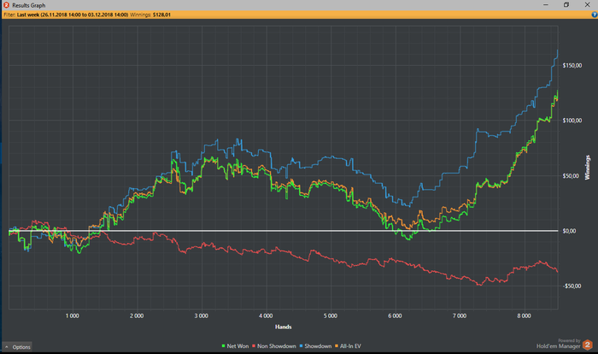
Task: Click the orange All-In EV color swatch
Action: tap(337, 346)
